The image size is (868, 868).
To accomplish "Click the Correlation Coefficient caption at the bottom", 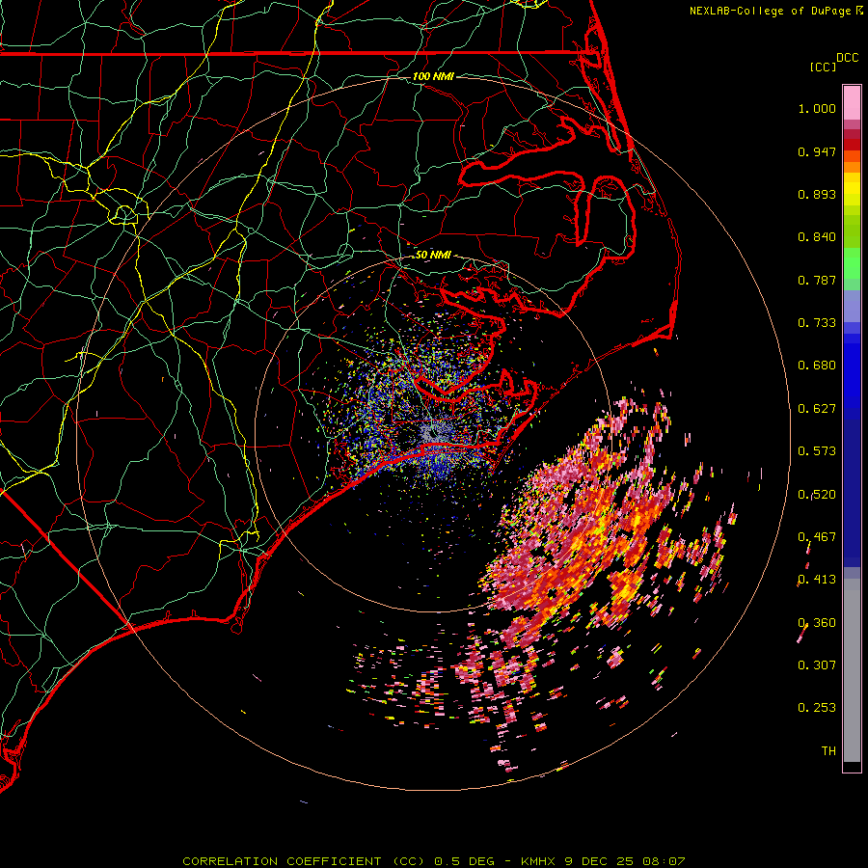I will click(433, 861).
